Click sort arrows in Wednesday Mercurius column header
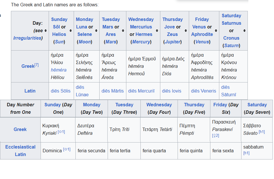 click(157, 30)
